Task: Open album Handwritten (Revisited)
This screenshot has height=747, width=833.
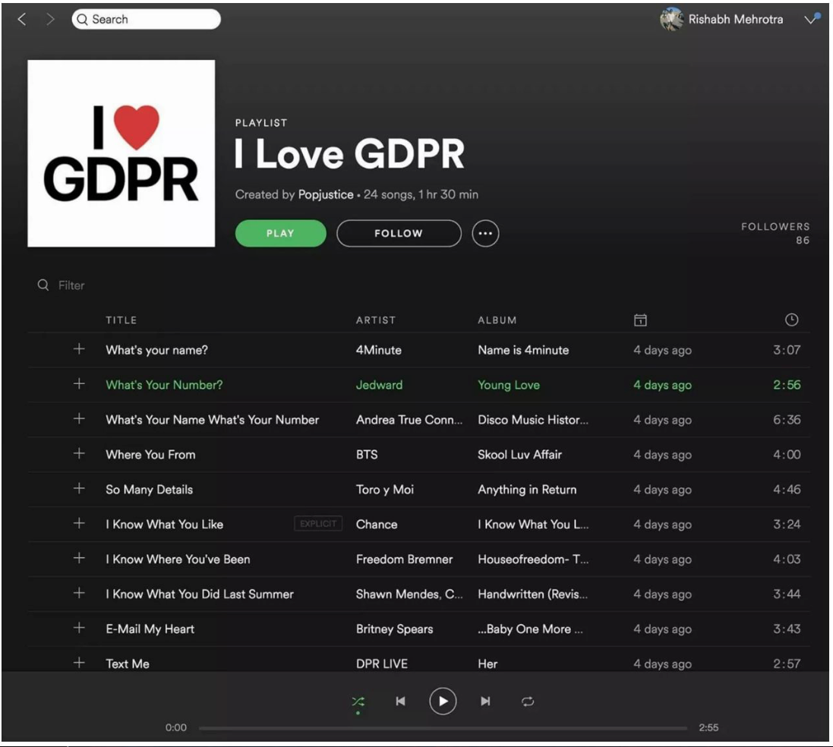Action: click(532, 594)
